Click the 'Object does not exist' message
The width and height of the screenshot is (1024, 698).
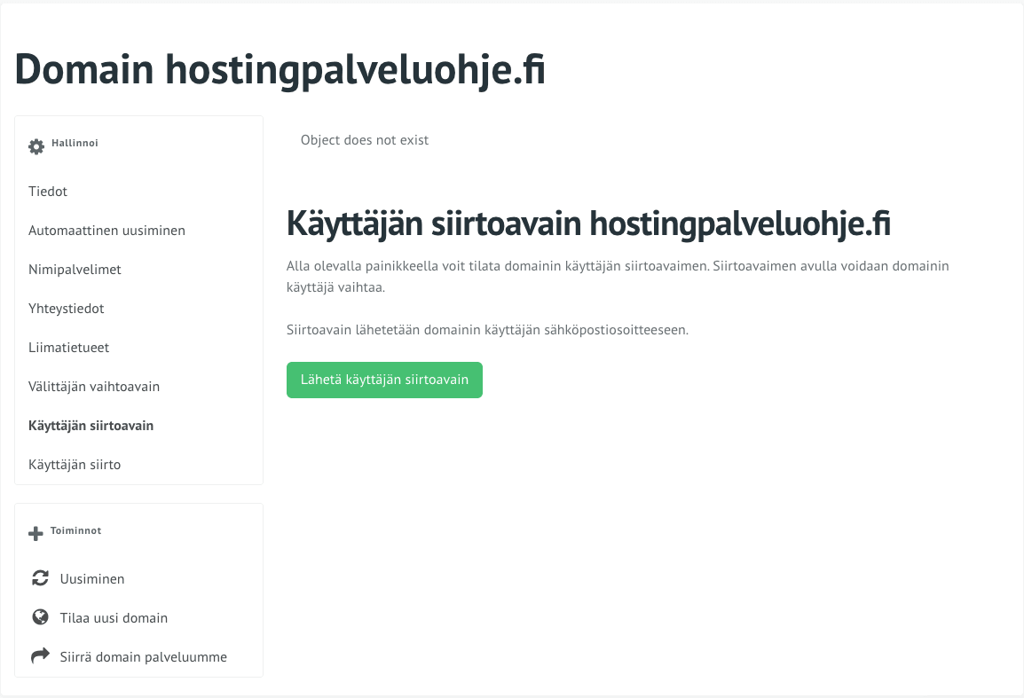(x=365, y=140)
